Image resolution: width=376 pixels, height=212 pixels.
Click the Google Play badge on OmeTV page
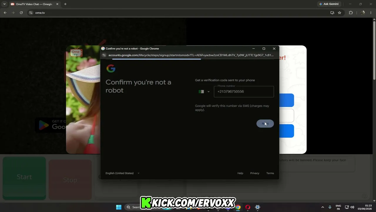(x=50, y=125)
